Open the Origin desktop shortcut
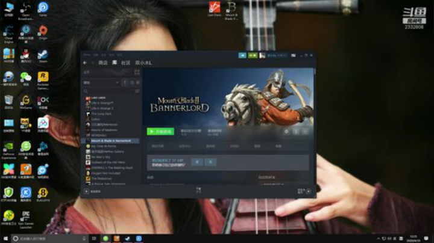The width and height of the screenshot is (434, 243). pyautogui.click(x=43, y=32)
